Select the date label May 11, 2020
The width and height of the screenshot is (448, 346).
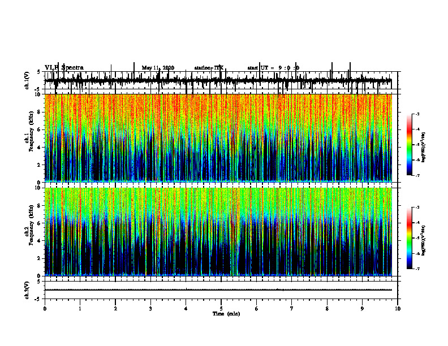click(x=158, y=68)
